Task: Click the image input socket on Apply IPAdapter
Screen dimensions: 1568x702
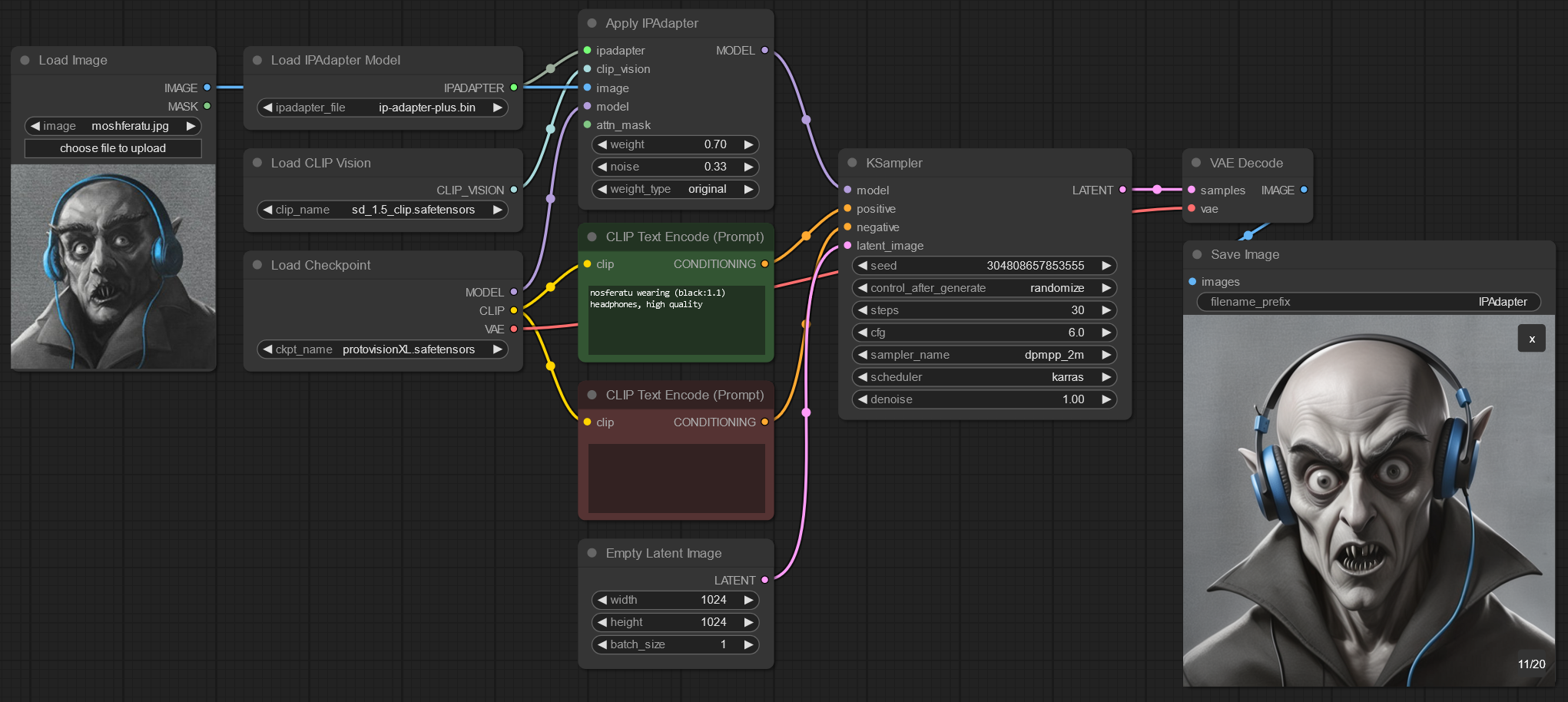Action: point(588,88)
